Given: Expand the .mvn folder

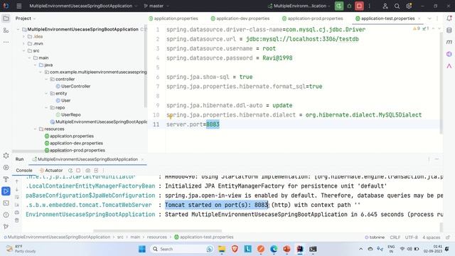Looking at the screenshot, I should pos(23,43).
